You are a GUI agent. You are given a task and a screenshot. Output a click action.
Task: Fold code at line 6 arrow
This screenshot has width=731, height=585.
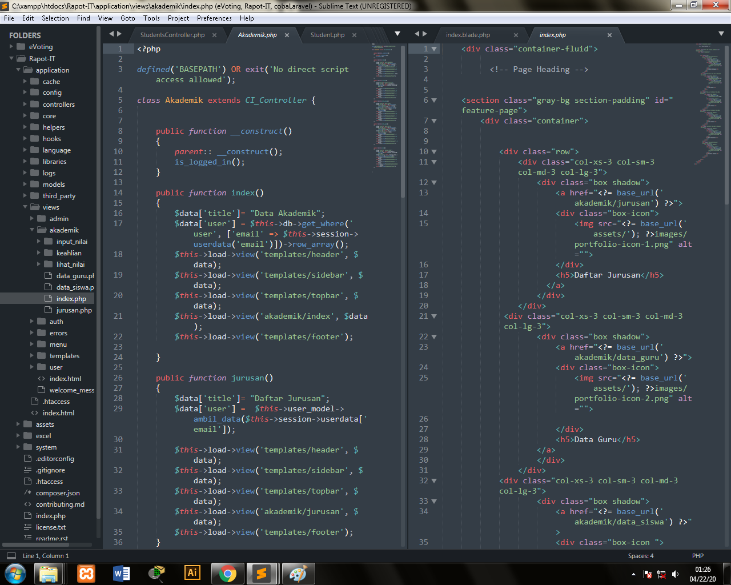point(434,101)
